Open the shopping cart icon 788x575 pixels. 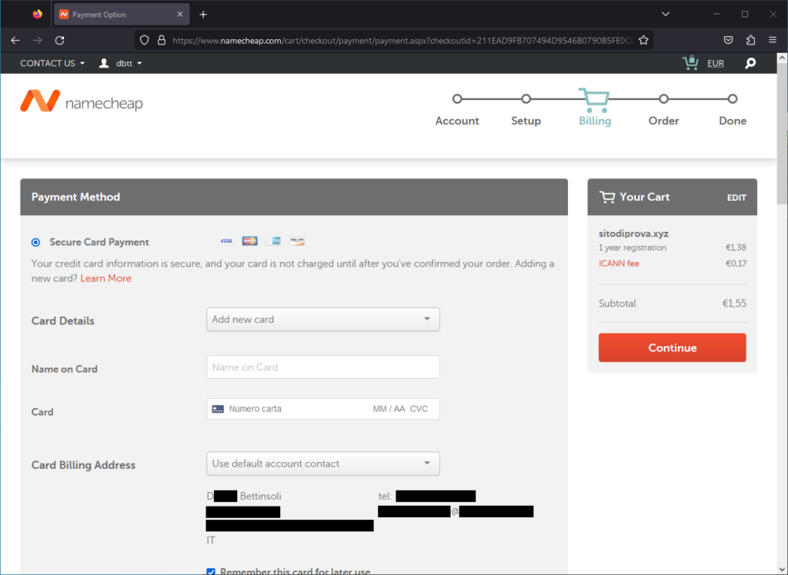coord(690,63)
